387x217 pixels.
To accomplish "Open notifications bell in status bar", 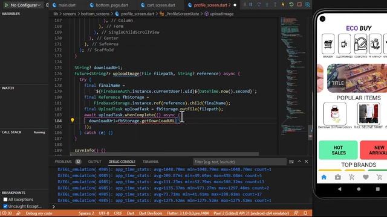I will pos(305,213).
